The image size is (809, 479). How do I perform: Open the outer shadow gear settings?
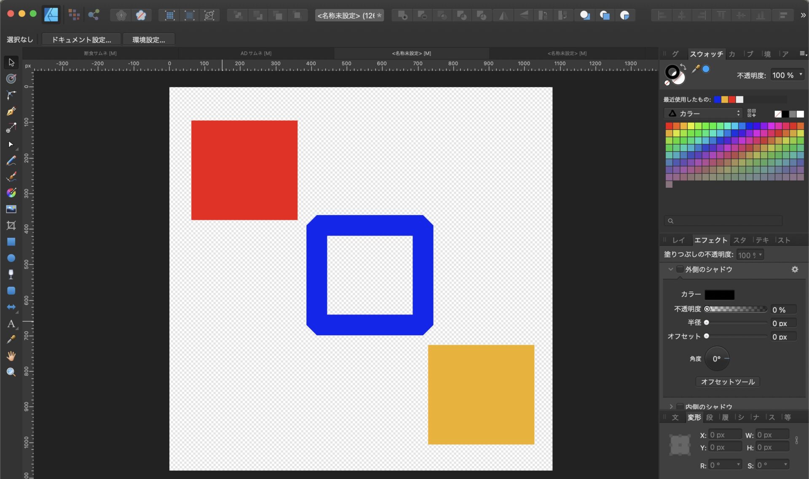pyautogui.click(x=795, y=269)
